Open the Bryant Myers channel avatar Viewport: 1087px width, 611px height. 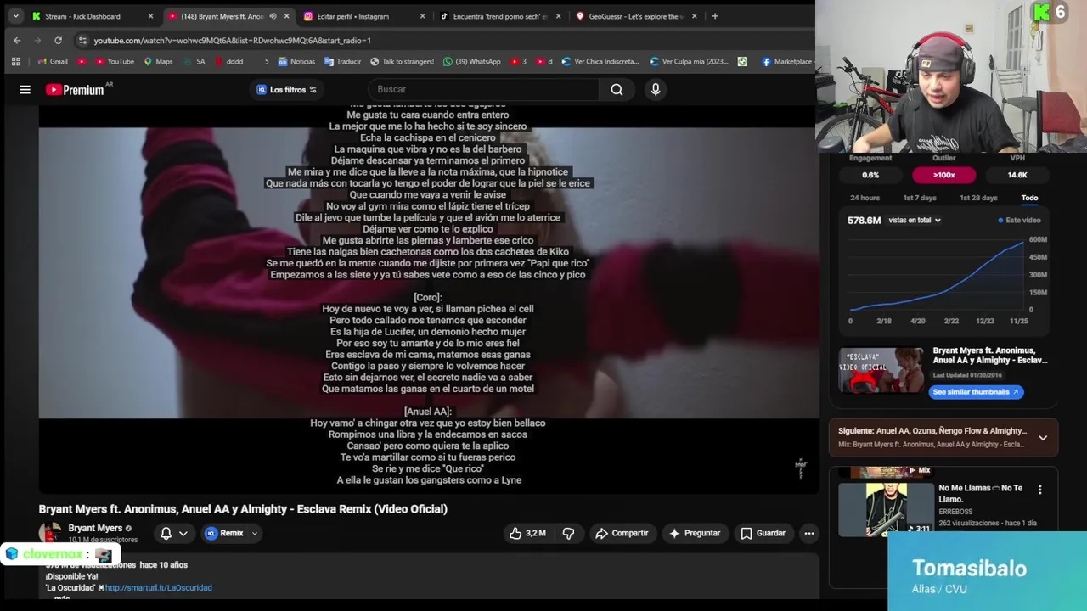50,533
